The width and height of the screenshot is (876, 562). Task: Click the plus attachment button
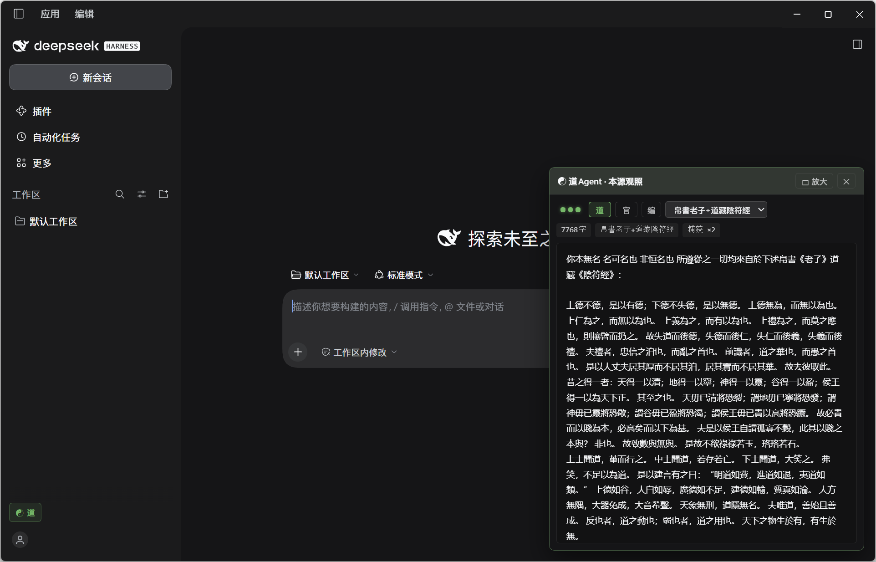298,352
